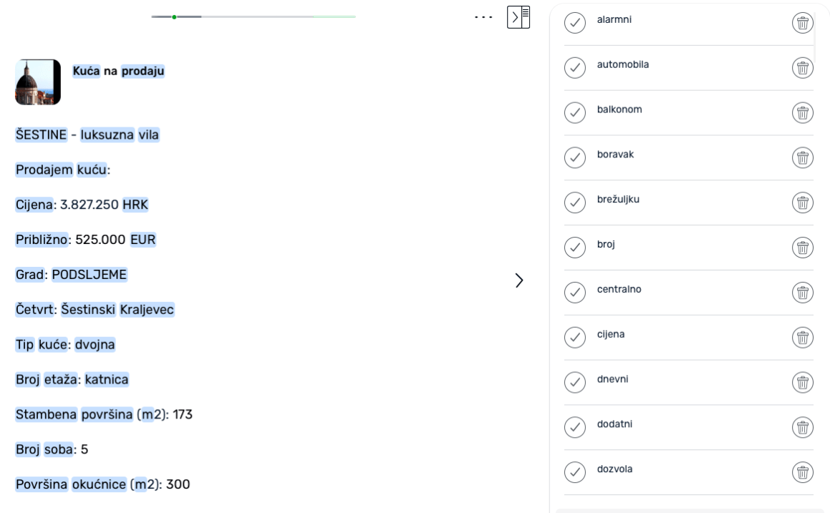
Task: Click trash icon next to "balkonom"
Action: tap(803, 113)
